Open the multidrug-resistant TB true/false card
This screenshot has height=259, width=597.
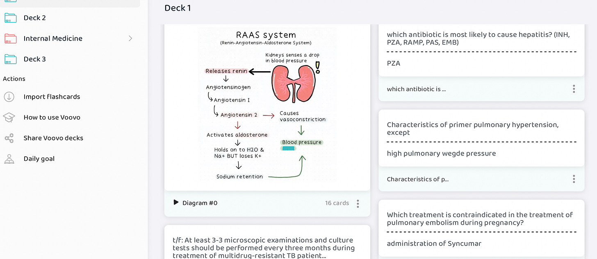[x=267, y=242]
